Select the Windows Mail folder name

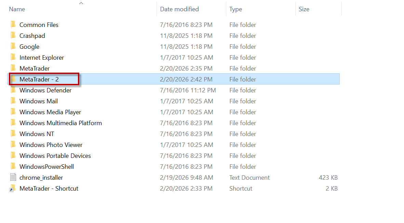(x=39, y=101)
